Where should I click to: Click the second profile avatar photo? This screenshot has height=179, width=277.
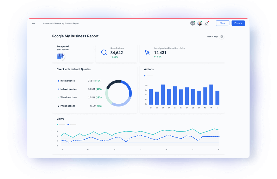[199, 23]
